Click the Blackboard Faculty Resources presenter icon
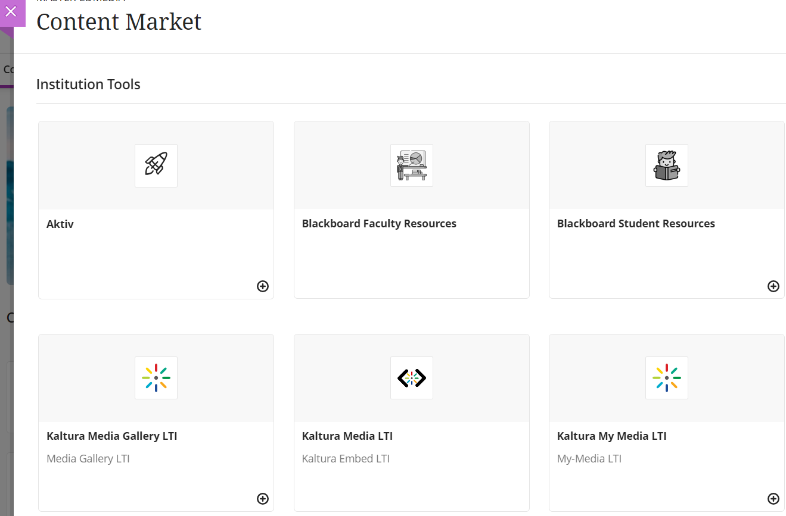 pyautogui.click(x=411, y=165)
